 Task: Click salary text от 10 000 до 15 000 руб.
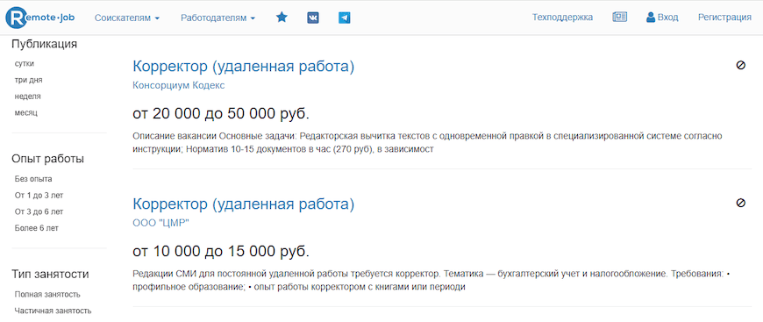pos(221,251)
